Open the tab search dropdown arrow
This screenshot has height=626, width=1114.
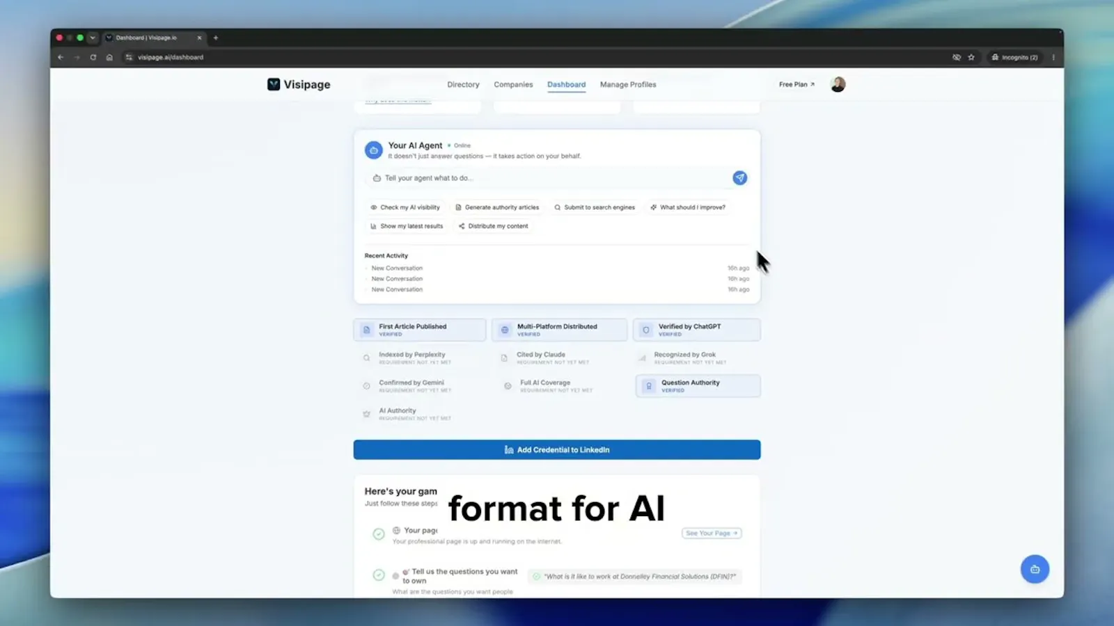click(93, 38)
